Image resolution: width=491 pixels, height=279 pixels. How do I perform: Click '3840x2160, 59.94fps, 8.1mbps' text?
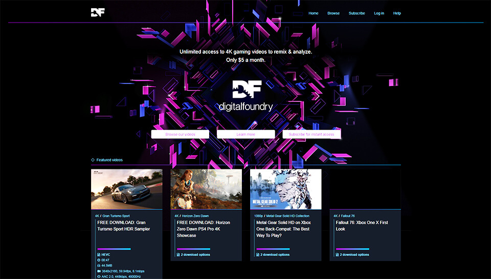click(123, 271)
